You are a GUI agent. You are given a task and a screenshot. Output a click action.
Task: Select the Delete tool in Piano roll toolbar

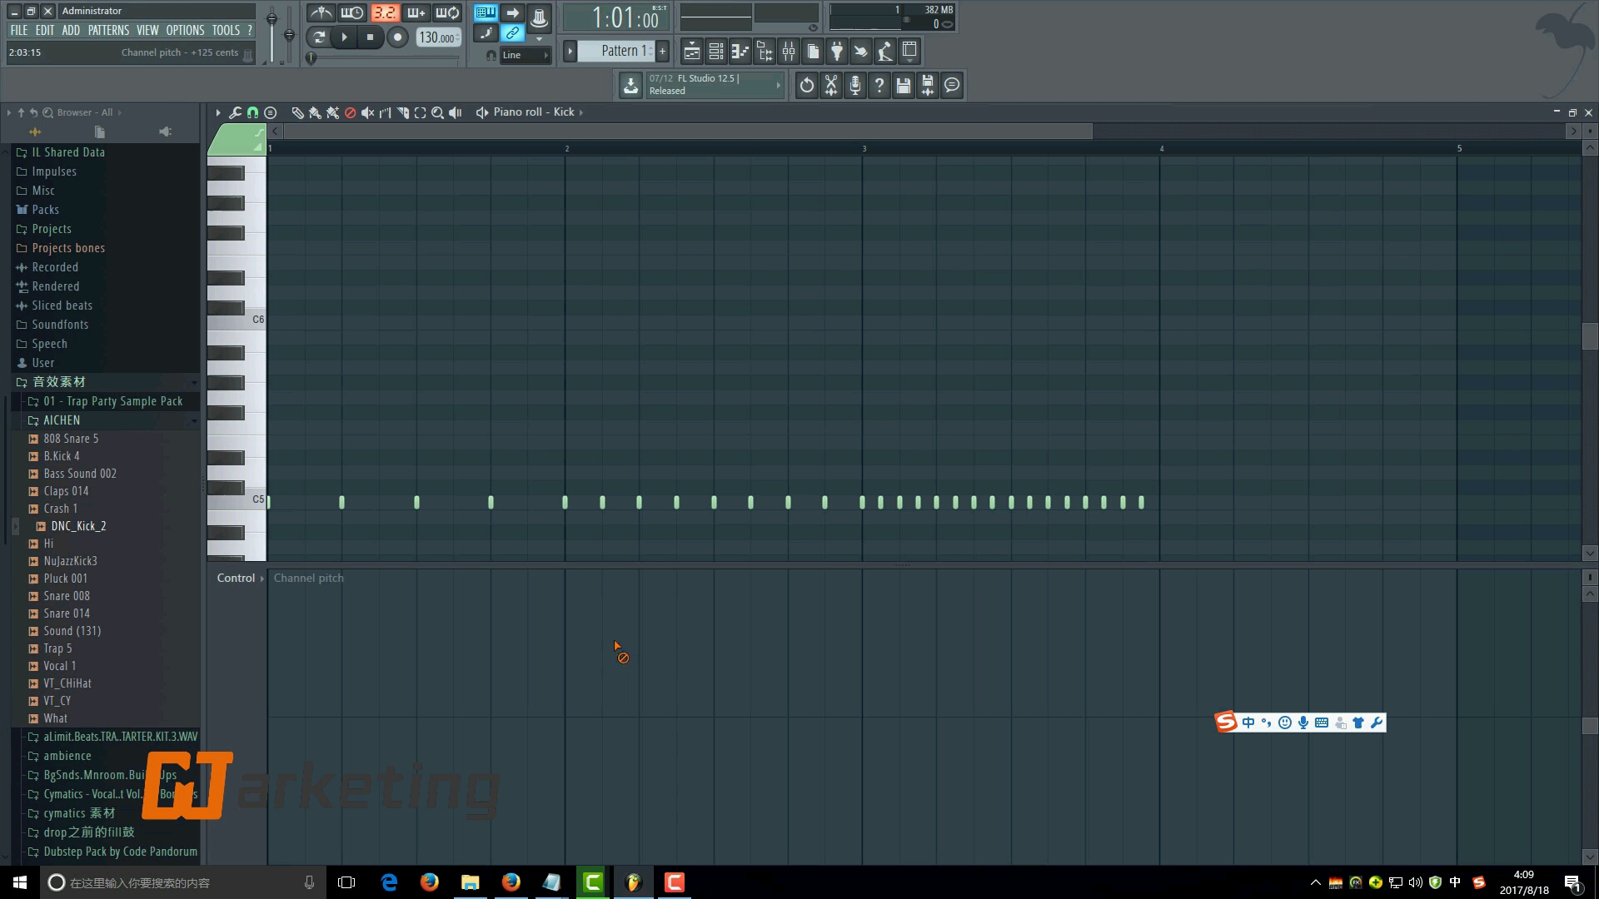[x=351, y=112]
